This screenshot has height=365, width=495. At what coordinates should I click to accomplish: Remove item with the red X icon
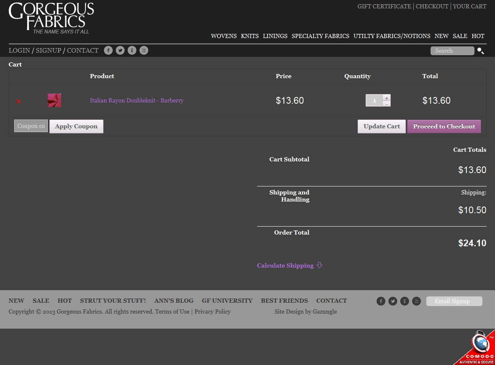click(x=19, y=101)
